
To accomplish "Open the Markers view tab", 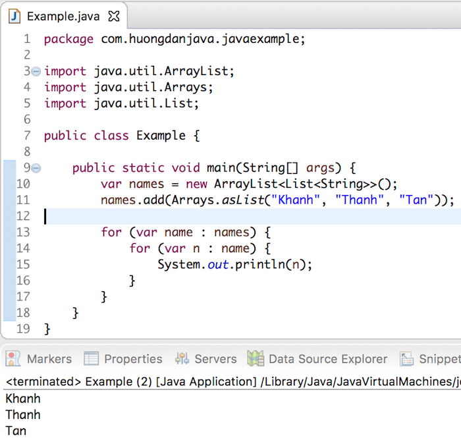I will (x=38, y=359).
